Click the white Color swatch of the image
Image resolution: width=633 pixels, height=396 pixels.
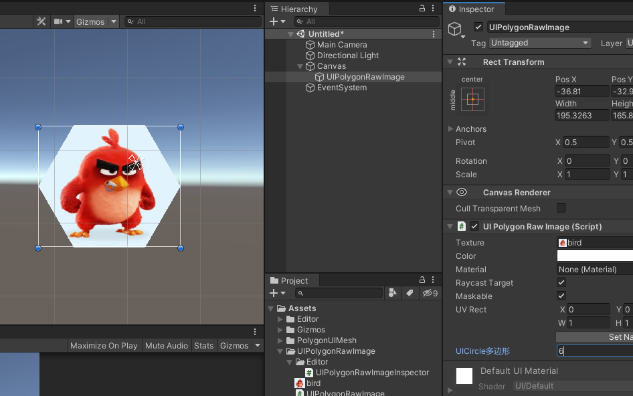coord(594,256)
